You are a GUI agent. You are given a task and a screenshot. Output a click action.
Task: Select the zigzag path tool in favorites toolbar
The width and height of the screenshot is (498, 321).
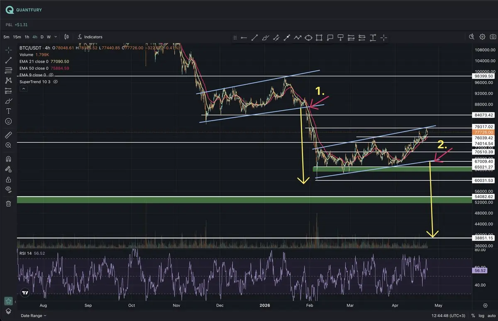298,38
